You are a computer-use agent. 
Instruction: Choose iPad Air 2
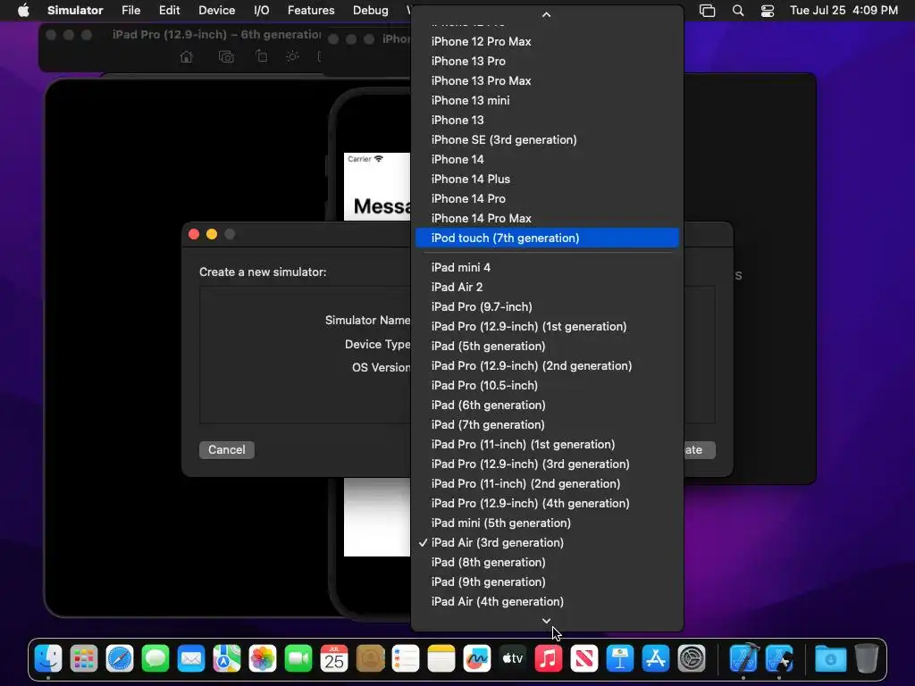tap(547, 287)
